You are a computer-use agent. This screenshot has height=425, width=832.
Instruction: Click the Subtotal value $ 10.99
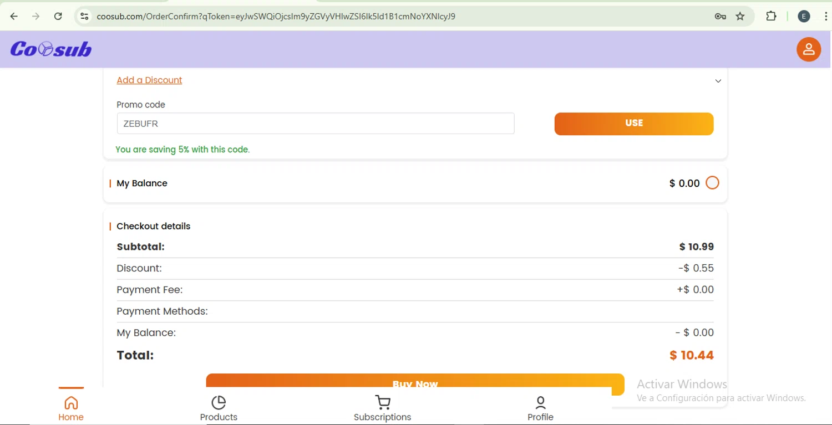point(697,247)
